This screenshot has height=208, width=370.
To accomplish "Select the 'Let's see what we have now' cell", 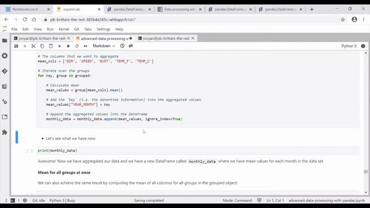I will 198,139.
